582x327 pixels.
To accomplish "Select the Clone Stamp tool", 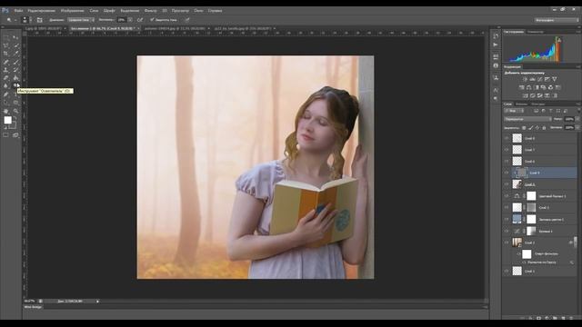I will (x=5, y=70).
